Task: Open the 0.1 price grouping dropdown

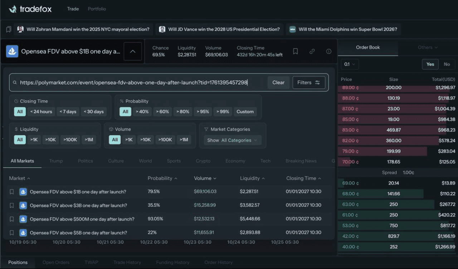Action: pyautogui.click(x=350, y=64)
